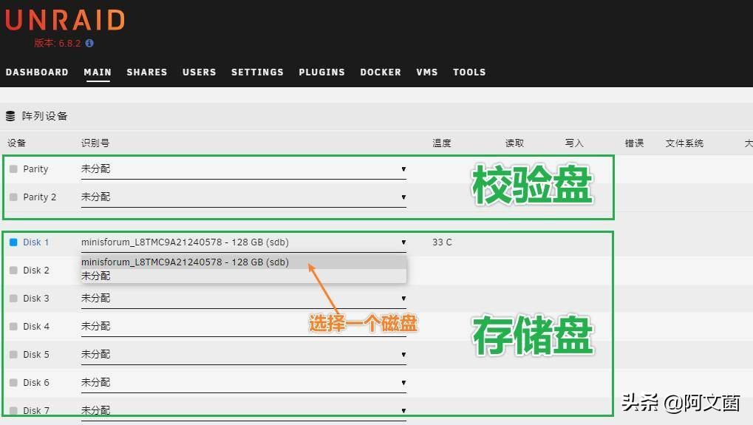Click the Disk 7 row label
The image size is (753, 425).
tap(36, 411)
